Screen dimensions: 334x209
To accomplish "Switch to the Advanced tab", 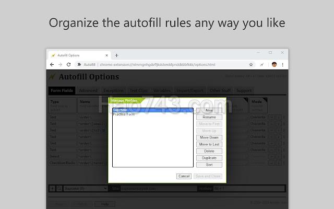I will click(88, 90).
